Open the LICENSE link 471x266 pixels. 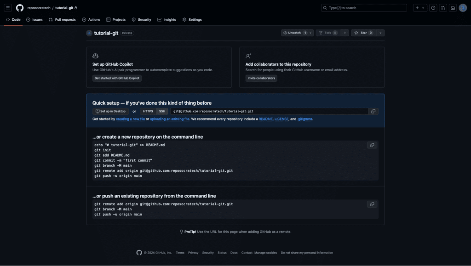pos(281,119)
